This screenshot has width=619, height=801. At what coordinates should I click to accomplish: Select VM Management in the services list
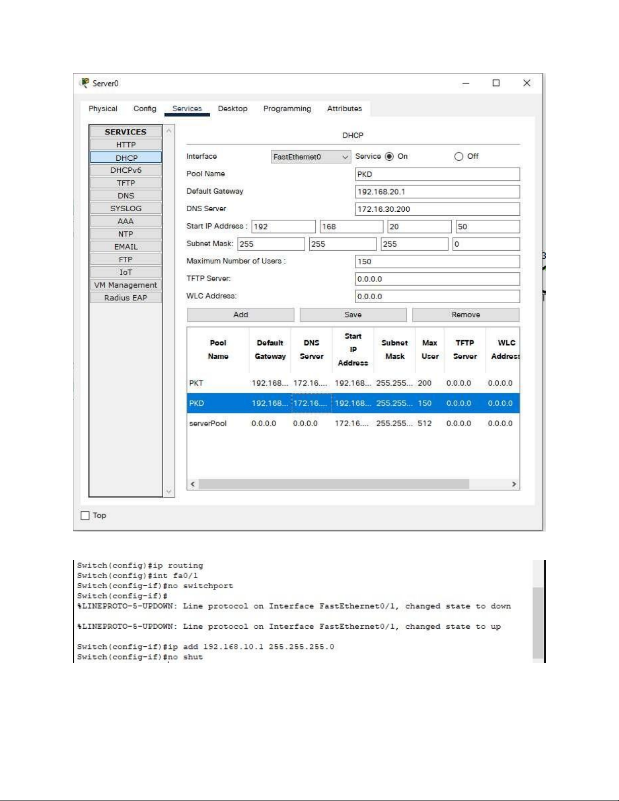coord(126,285)
